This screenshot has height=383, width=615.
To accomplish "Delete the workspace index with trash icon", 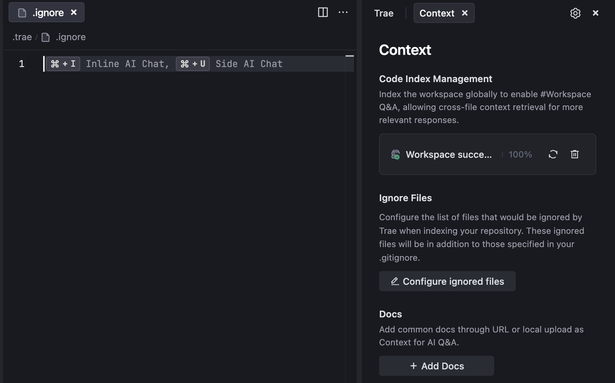I will (575, 154).
